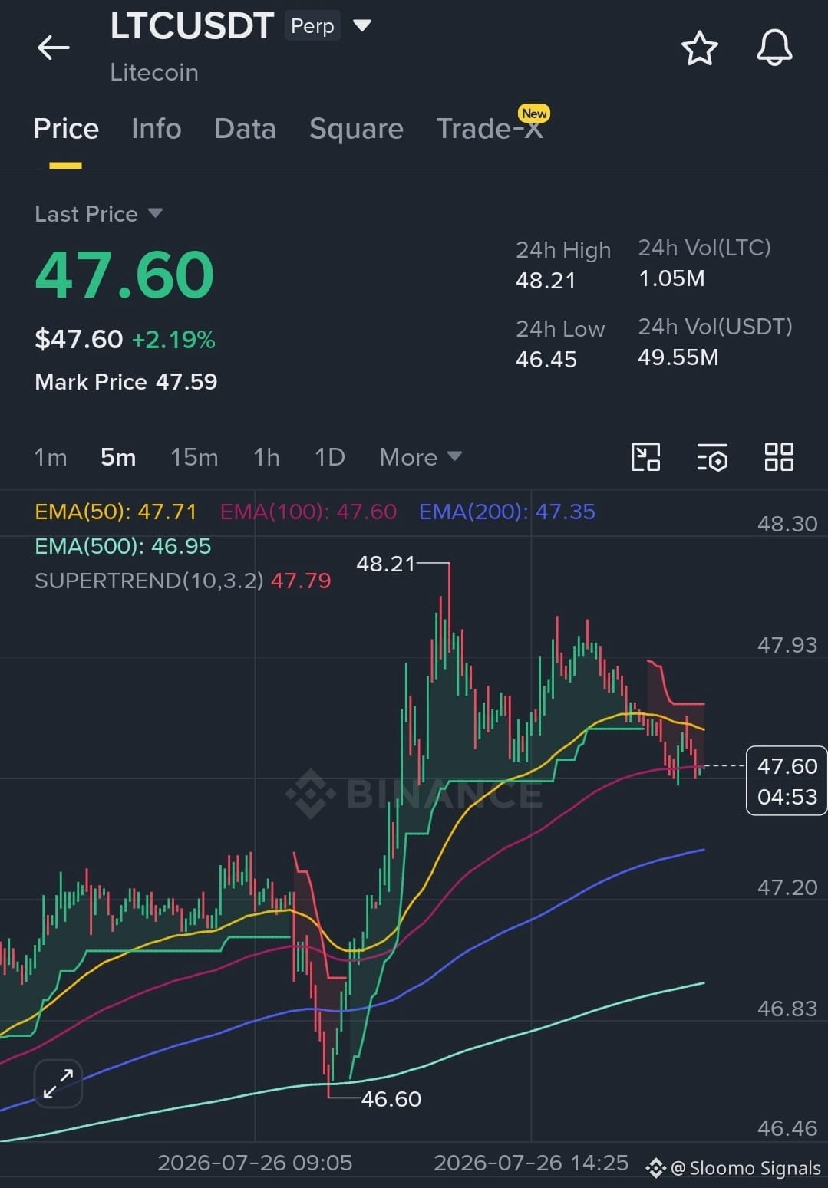Tap the current price tag 47.60 04:53

[x=787, y=781]
